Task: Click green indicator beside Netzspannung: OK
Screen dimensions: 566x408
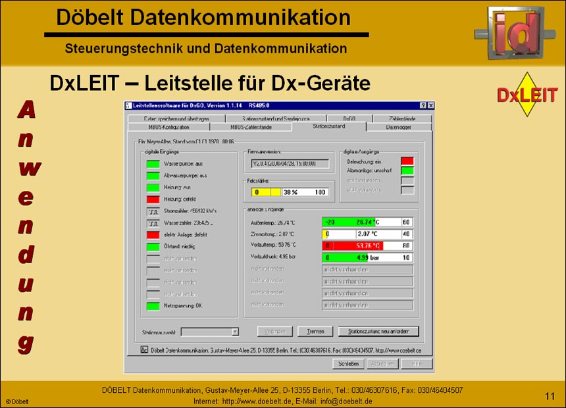Action: point(153,306)
